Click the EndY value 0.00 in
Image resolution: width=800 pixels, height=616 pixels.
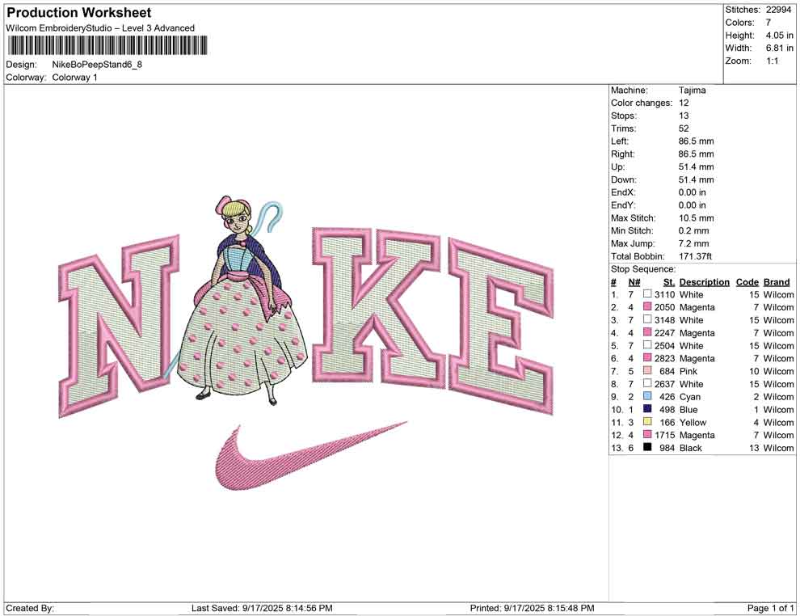(x=693, y=205)
